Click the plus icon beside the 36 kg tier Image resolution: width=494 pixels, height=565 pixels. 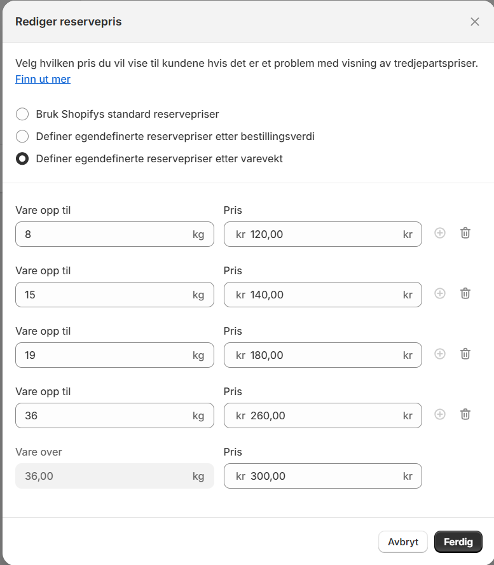440,414
